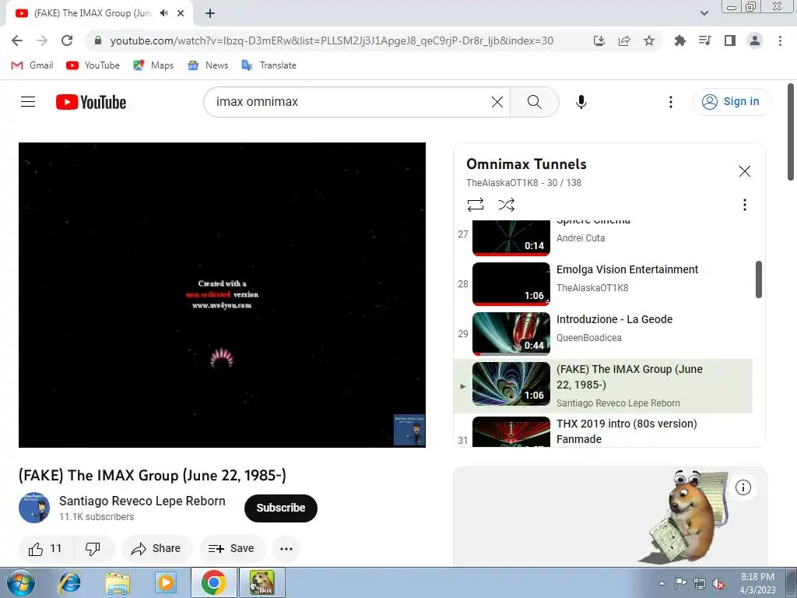Open the Chrome profile avatar
The width and height of the screenshot is (797, 598).
[x=755, y=40]
